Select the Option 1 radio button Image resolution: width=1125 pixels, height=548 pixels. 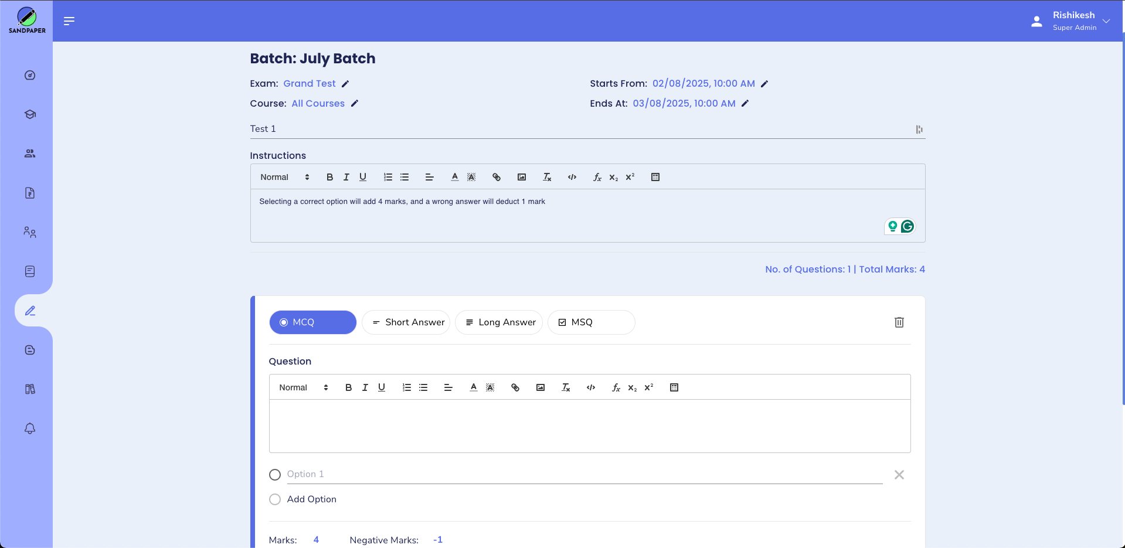point(275,475)
